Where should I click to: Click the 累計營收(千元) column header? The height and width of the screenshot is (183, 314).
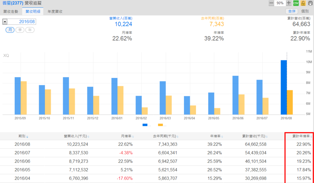tap(254, 136)
